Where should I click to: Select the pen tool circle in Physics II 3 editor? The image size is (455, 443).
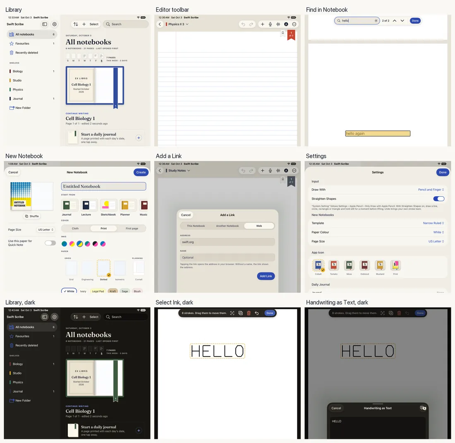coord(286,24)
